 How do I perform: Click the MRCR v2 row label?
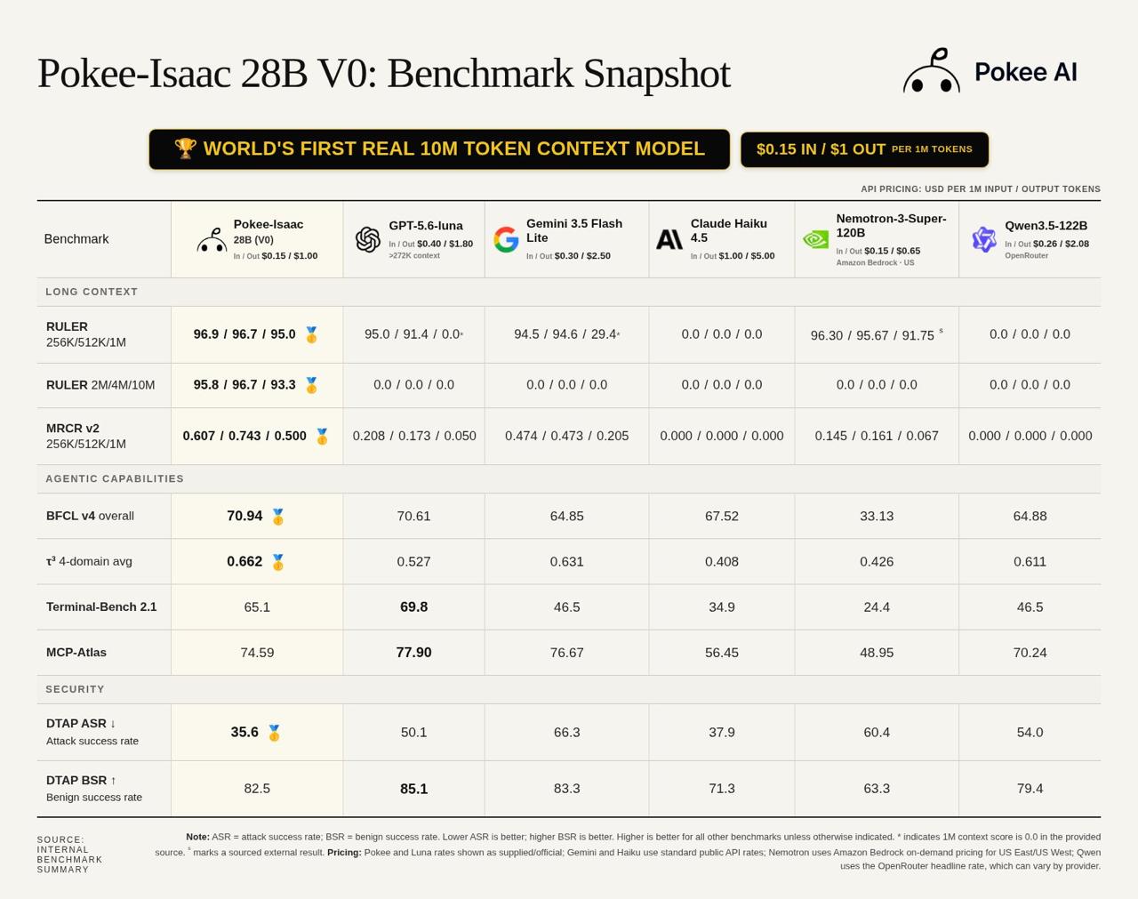pos(86,436)
